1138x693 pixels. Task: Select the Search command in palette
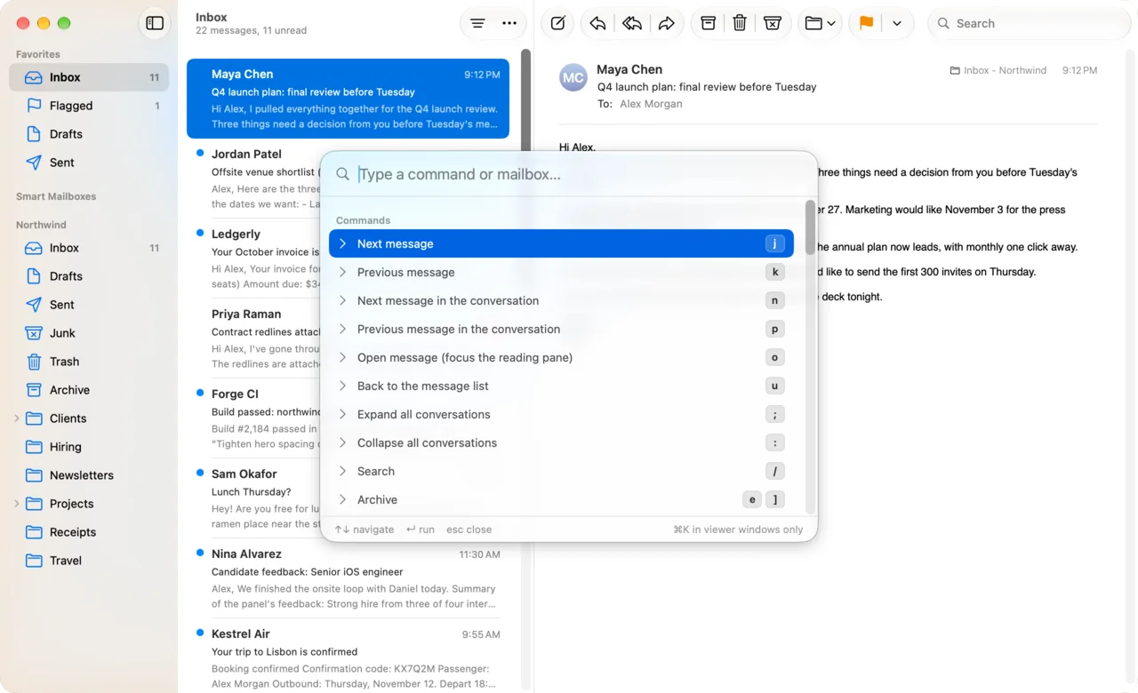pyautogui.click(x=561, y=471)
